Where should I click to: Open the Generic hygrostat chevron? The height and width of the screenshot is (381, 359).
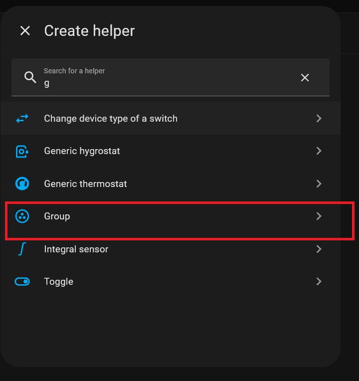[x=319, y=151]
